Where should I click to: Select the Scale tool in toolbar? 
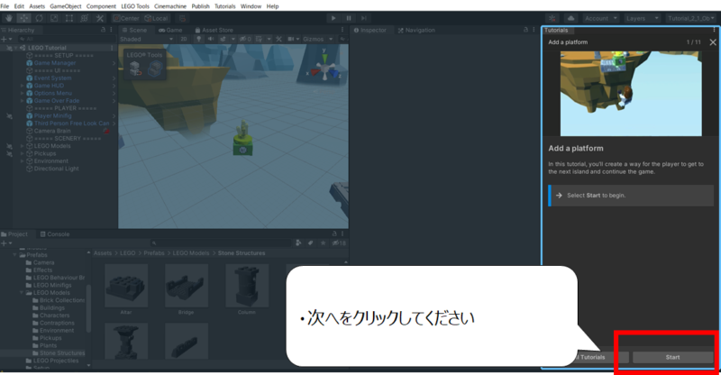click(x=54, y=18)
